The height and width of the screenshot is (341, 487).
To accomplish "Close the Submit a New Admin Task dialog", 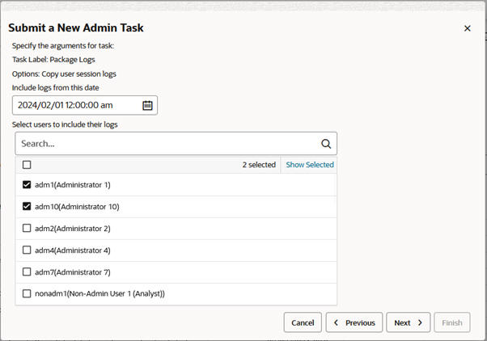I will tap(467, 28).
